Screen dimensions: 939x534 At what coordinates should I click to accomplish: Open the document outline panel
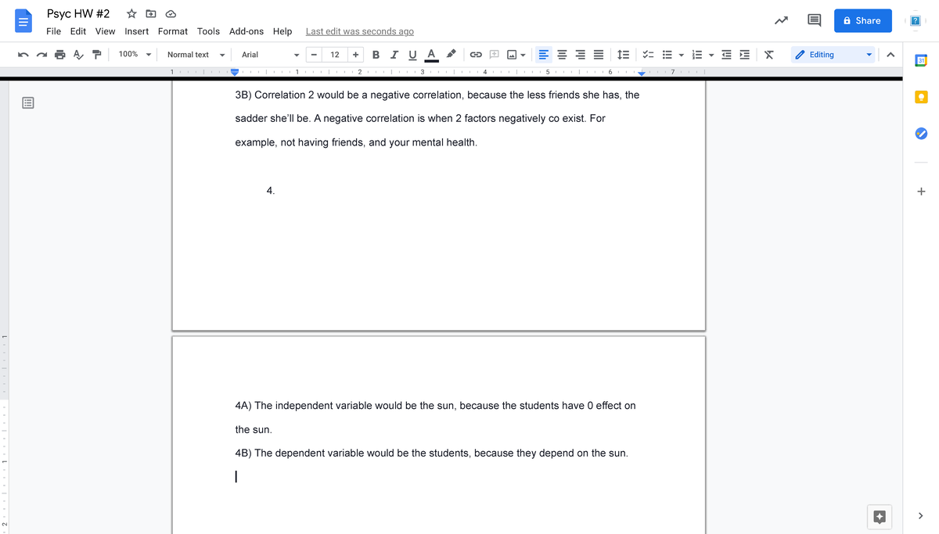point(27,102)
